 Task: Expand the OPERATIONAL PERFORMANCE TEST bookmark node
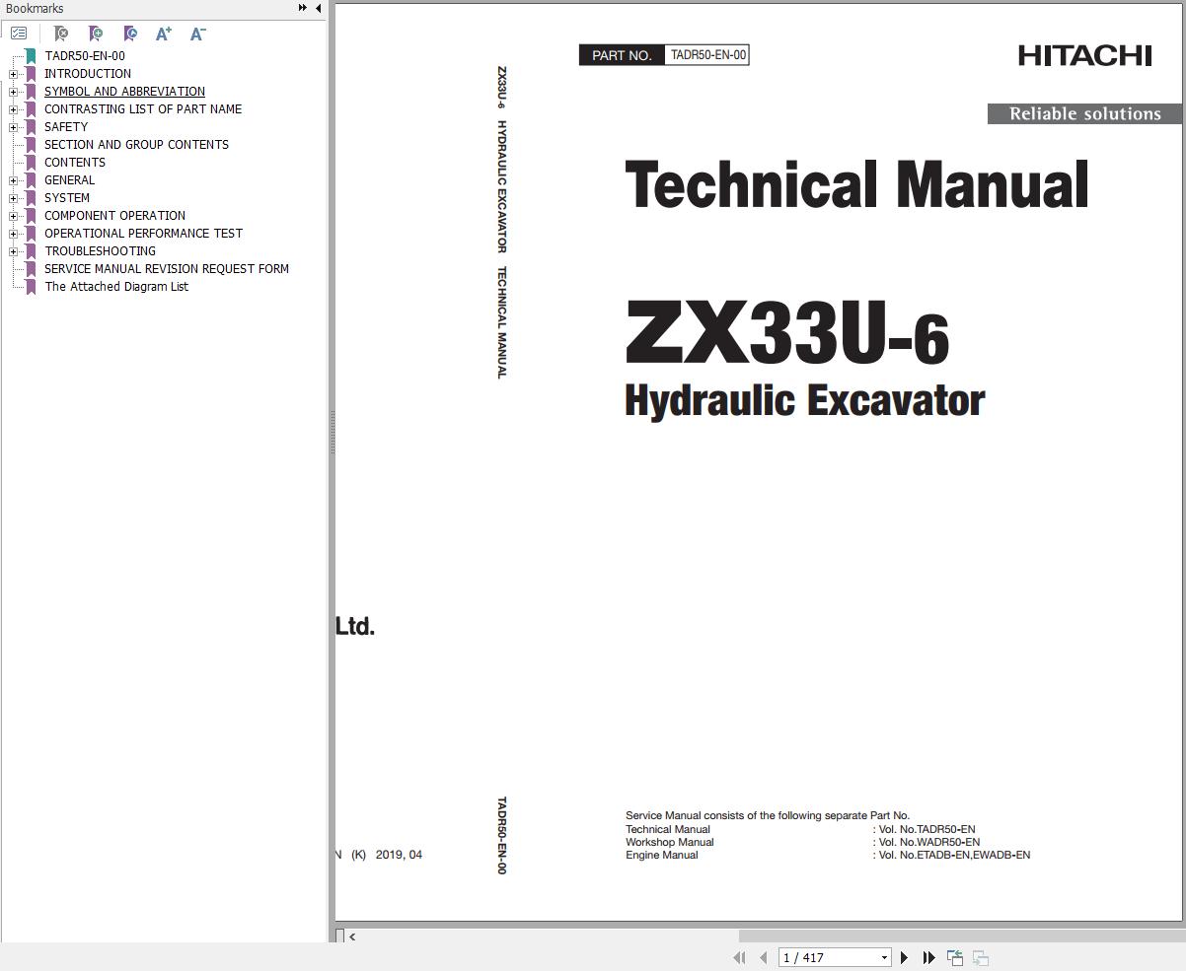coord(13,234)
